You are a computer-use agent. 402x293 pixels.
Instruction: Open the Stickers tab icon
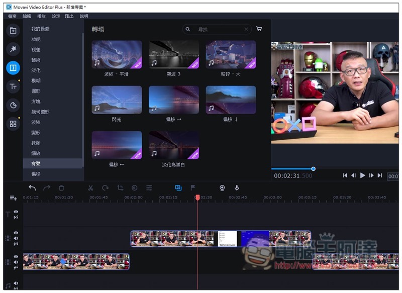click(x=13, y=105)
